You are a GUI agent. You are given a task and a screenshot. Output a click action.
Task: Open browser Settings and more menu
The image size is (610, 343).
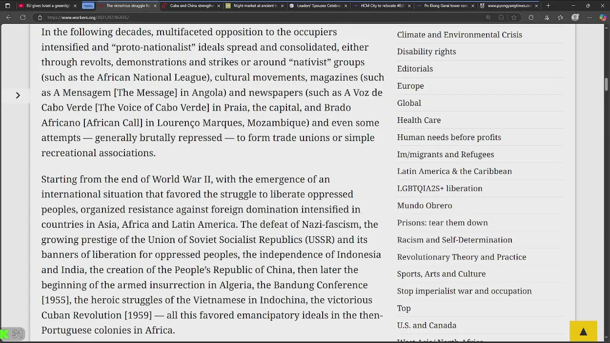(589, 18)
